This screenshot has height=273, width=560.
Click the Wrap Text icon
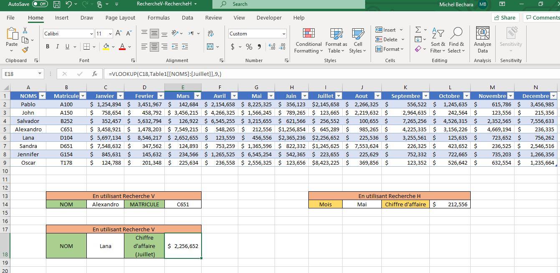pyautogui.click(x=211, y=33)
